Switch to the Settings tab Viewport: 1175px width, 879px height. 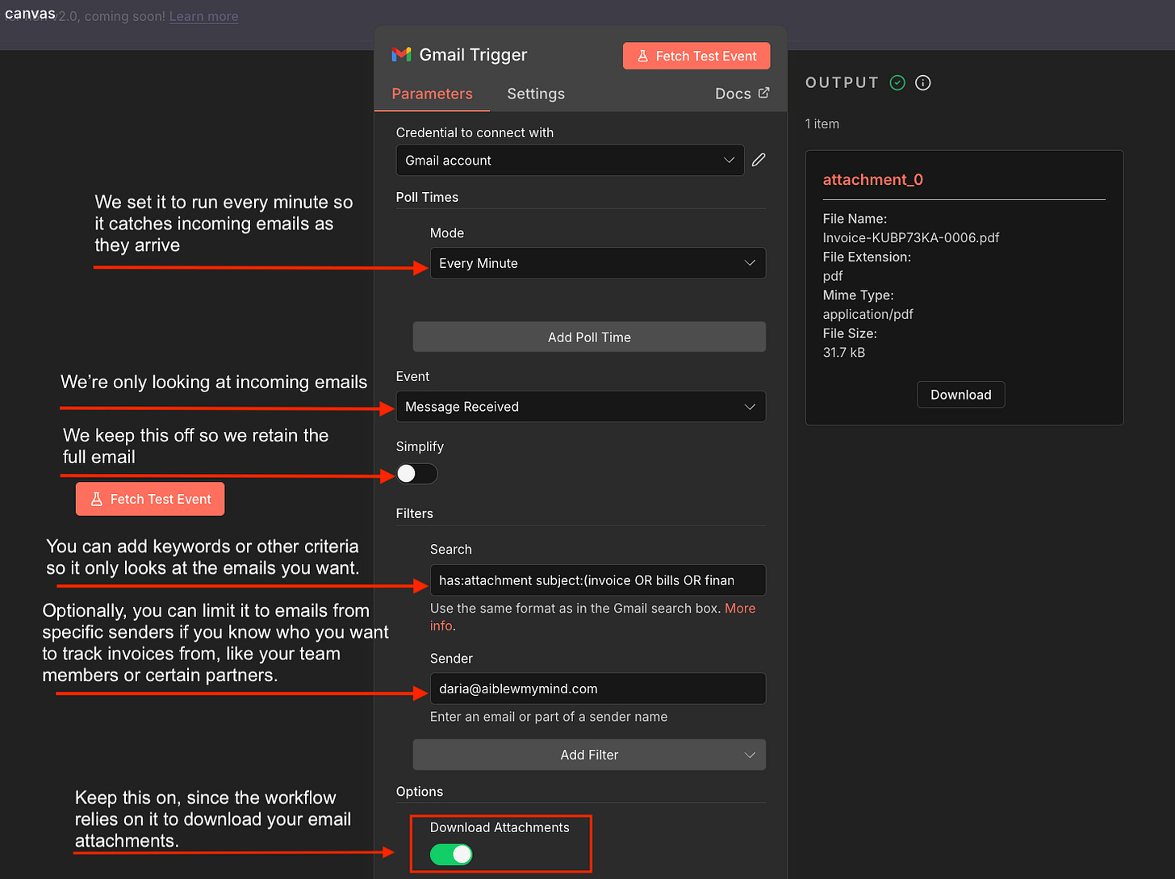(536, 94)
